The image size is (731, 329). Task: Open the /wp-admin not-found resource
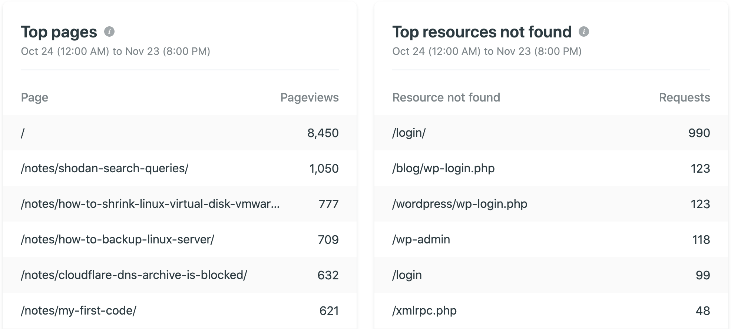421,239
